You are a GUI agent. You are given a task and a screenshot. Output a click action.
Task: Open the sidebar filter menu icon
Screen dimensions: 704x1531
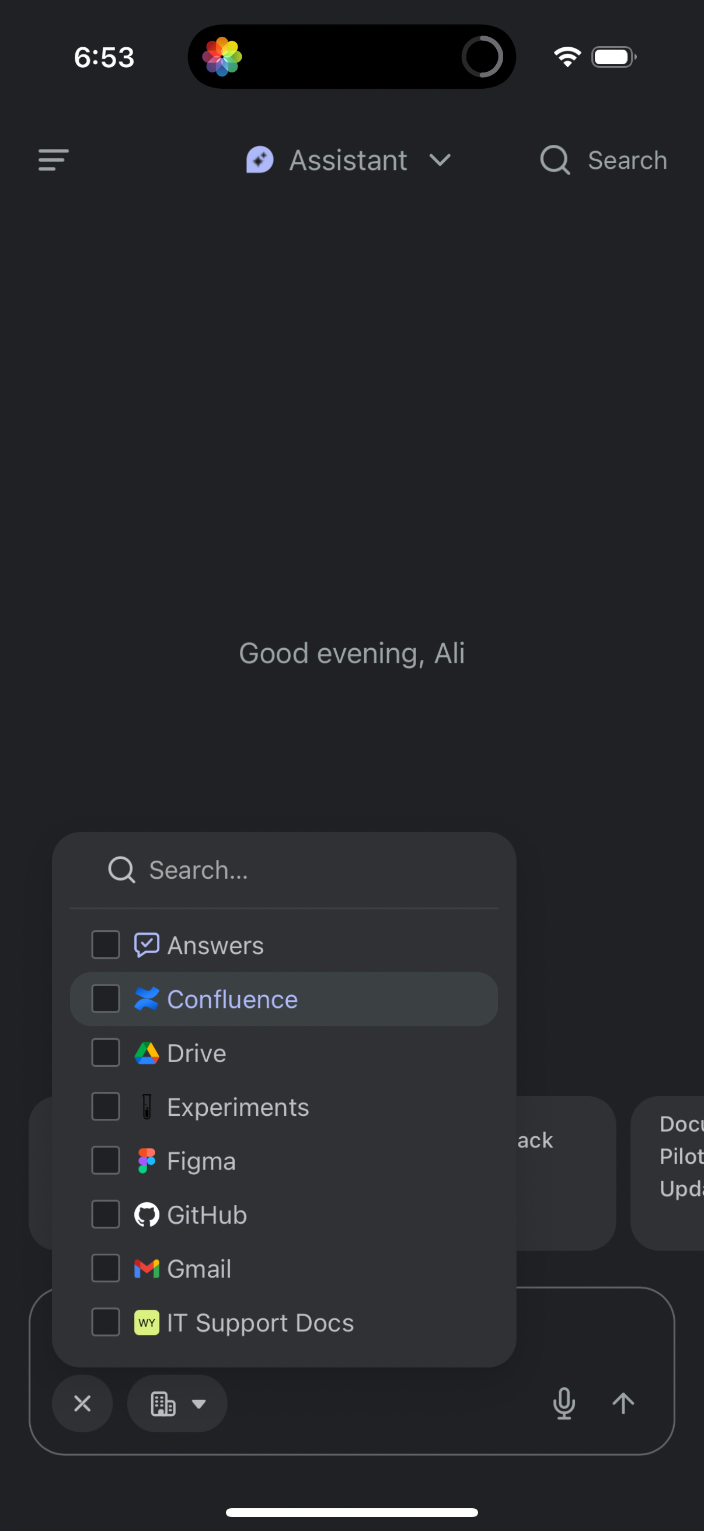(x=53, y=160)
